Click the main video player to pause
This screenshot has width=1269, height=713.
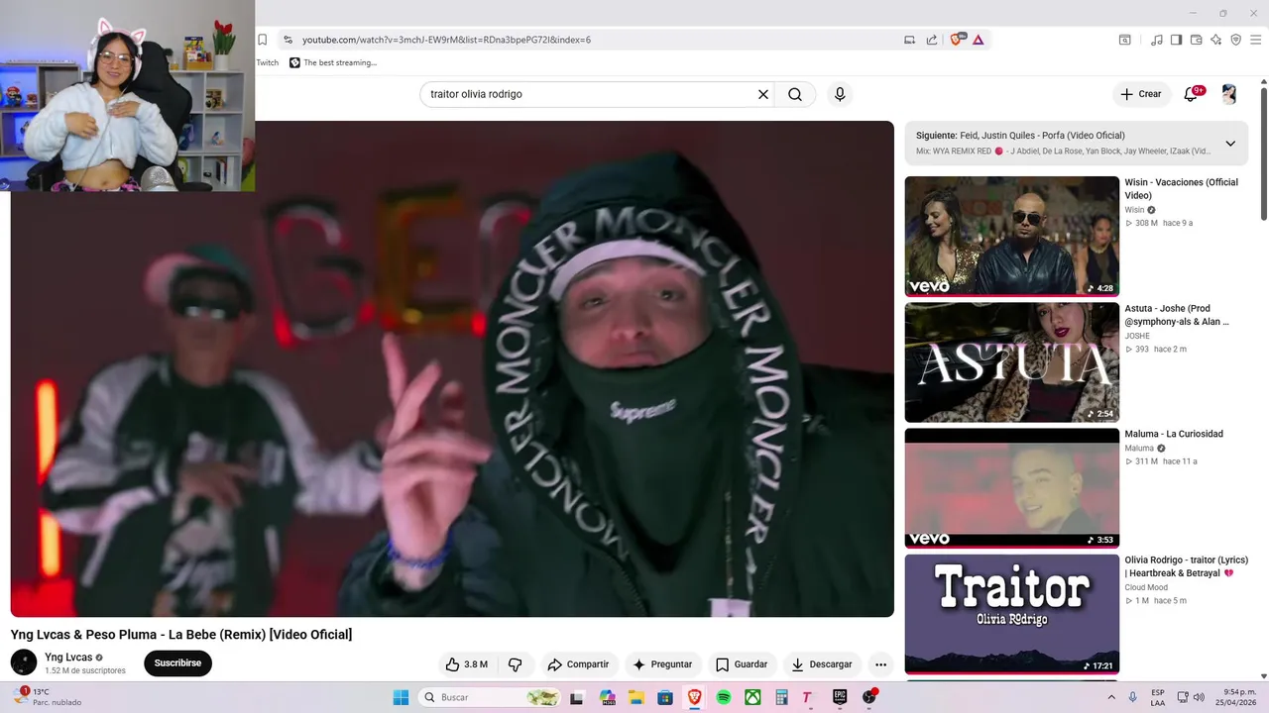coord(452,368)
